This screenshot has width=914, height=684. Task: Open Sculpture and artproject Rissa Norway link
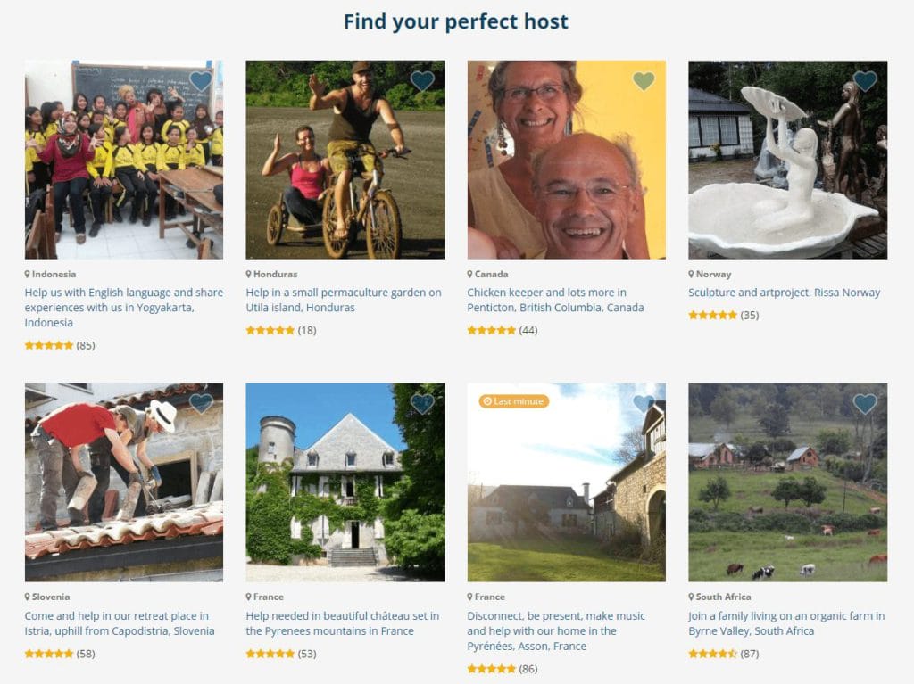pyautogui.click(x=784, y=293)
